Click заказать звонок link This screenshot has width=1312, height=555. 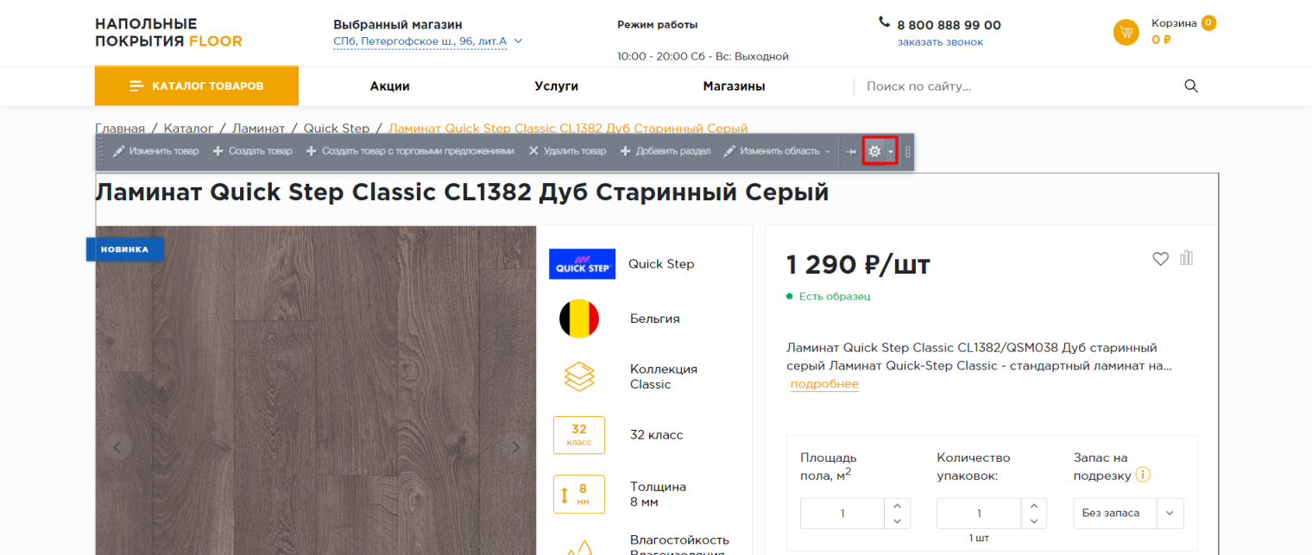click(x=940, y=41)
